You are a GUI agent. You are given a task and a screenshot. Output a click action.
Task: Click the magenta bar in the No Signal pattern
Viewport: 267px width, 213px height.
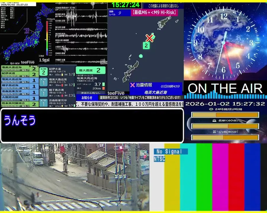220,177
